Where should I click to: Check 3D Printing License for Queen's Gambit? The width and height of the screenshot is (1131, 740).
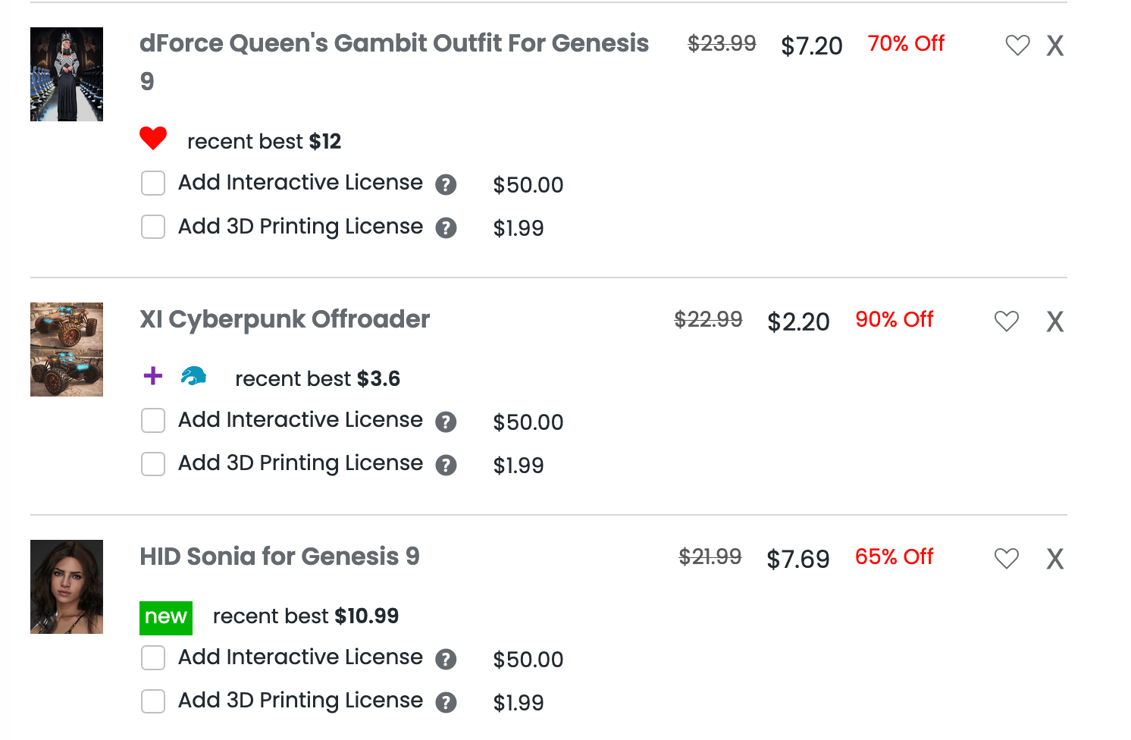[x=153, y=227]
